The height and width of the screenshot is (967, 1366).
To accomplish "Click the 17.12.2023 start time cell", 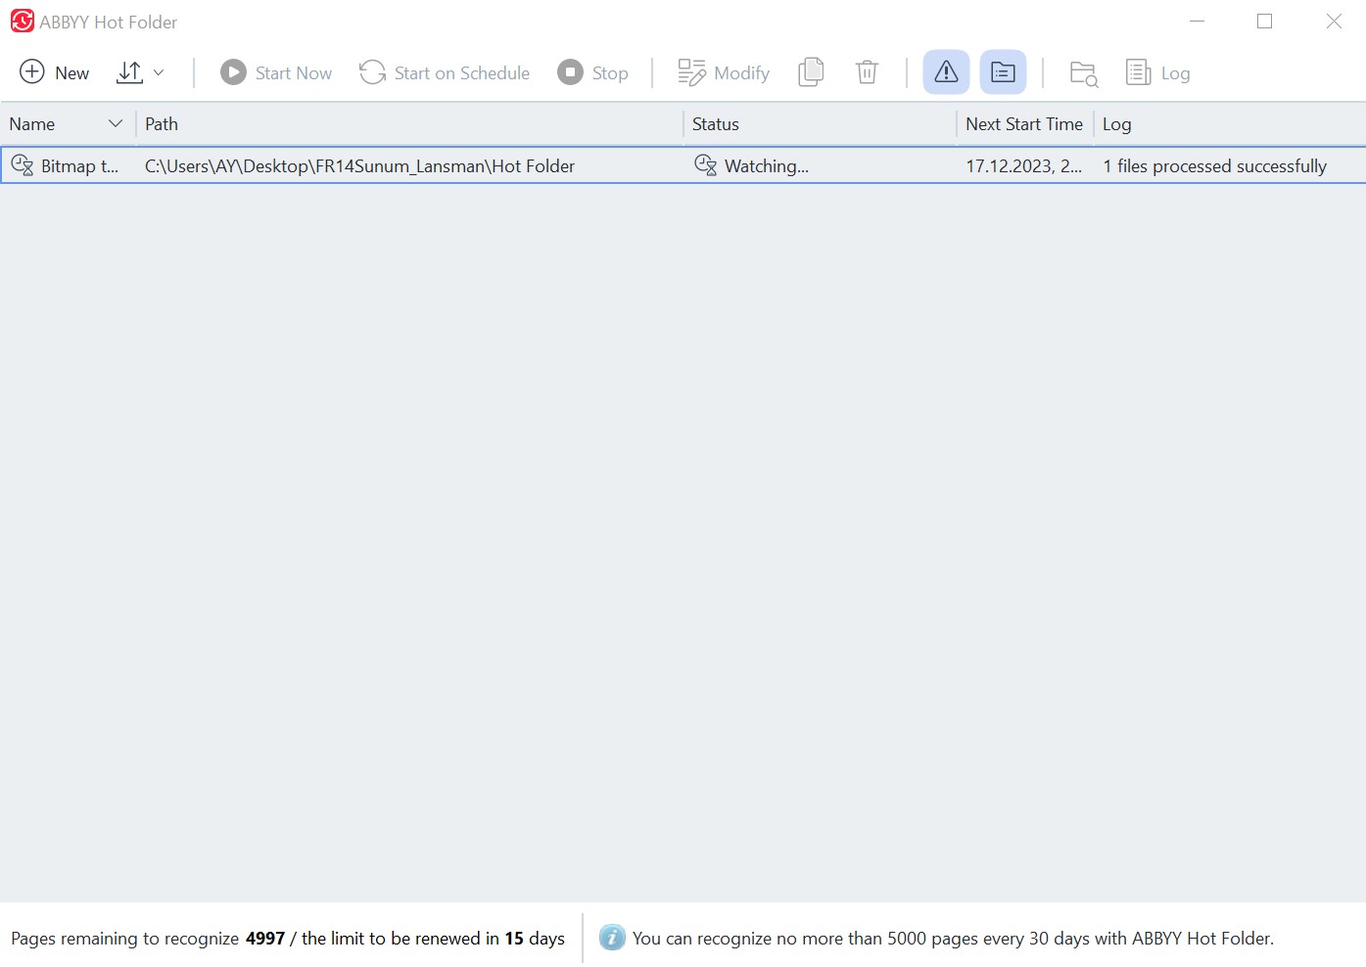I will click(x=1023, y=166).
